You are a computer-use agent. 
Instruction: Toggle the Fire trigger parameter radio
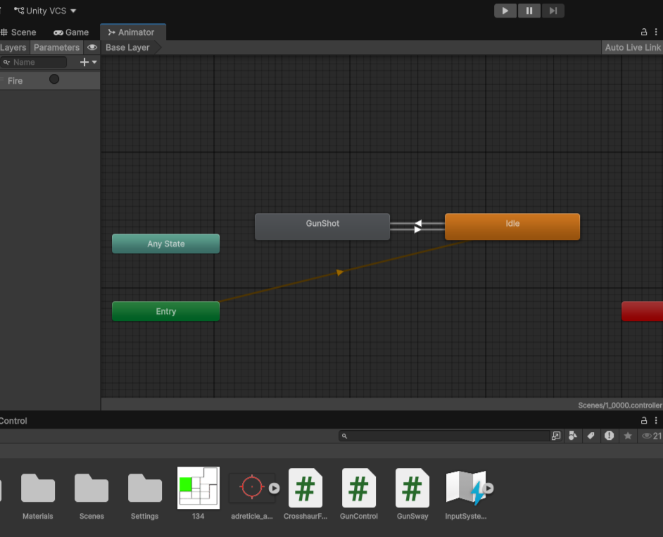coord(54,80)
